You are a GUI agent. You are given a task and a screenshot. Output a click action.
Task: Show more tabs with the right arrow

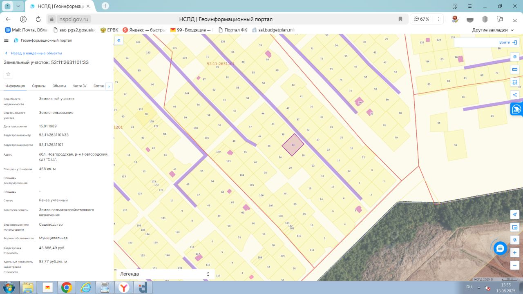pos(109,86)
